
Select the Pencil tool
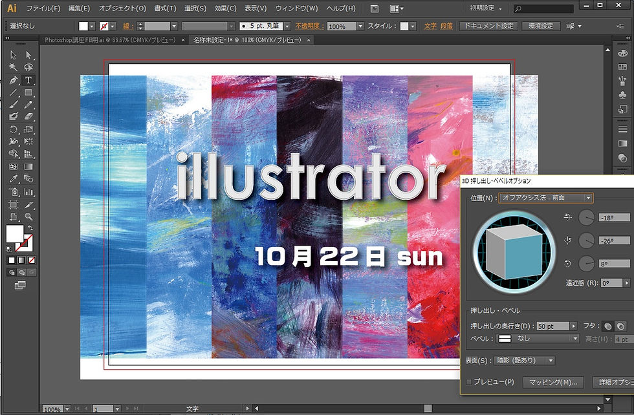(x=28, y=105)
